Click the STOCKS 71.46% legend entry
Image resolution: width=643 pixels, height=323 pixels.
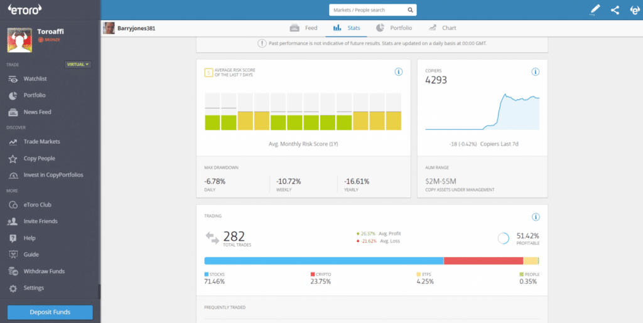coord(215,278)
